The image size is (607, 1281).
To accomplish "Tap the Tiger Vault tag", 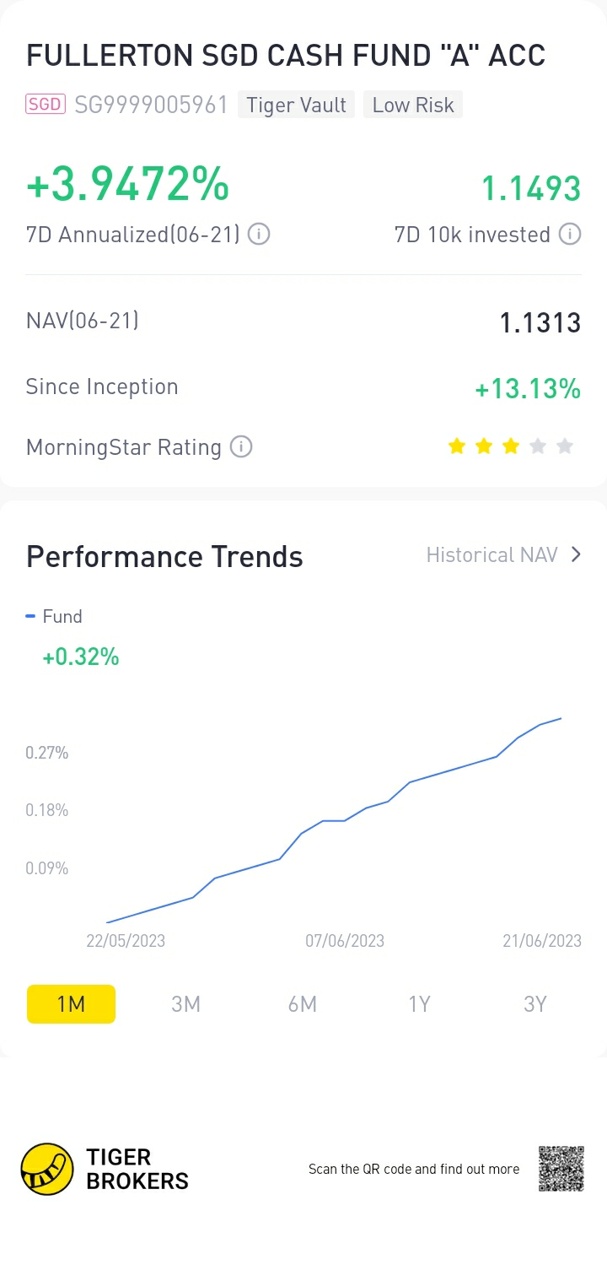I will (296, 105).
